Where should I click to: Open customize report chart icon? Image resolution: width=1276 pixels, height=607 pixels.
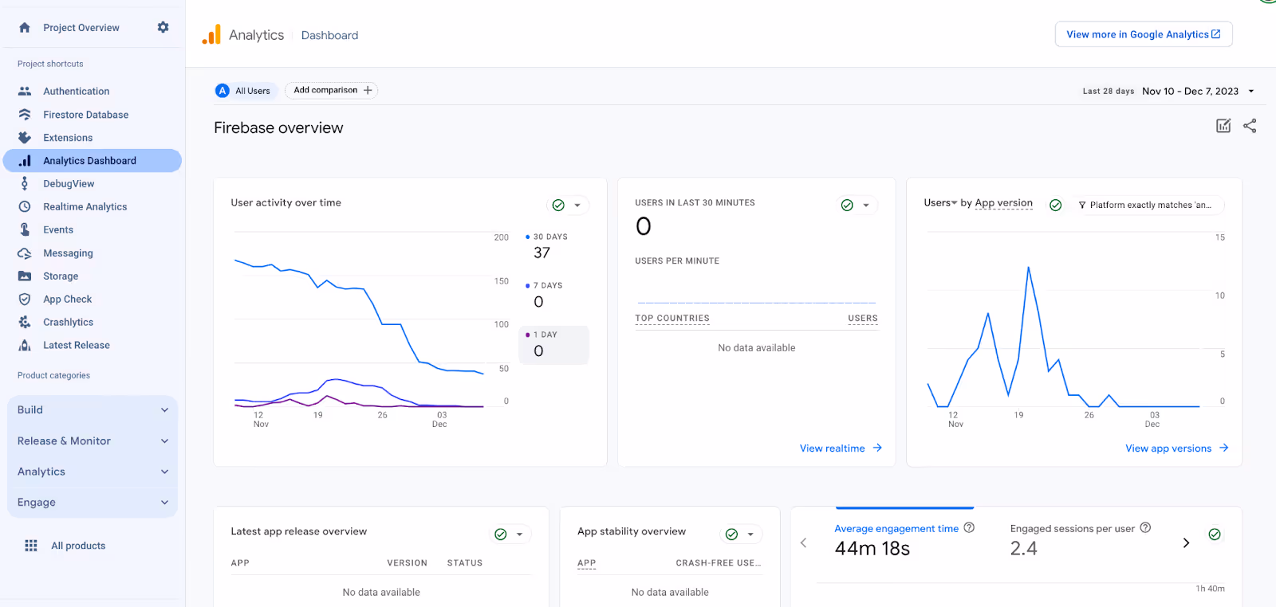coord(1223,126)
